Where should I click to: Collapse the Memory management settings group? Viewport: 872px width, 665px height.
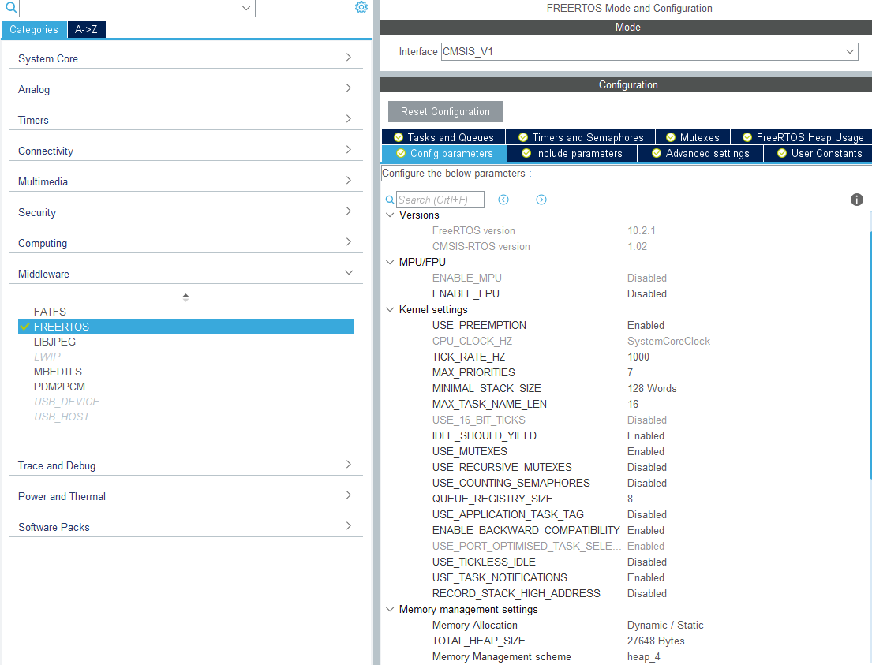point(390,610)
